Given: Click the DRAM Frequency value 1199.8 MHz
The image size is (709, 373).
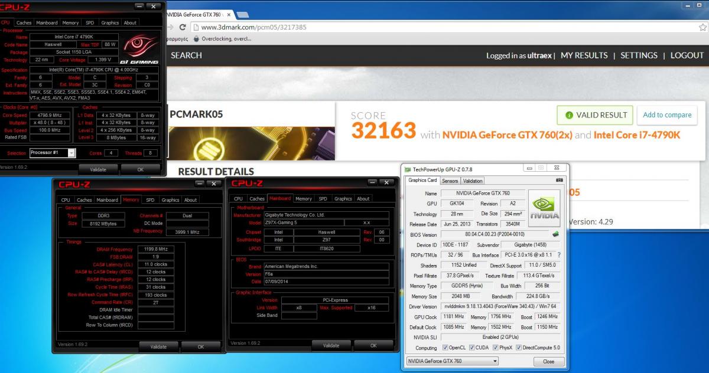Looking at the screenshot, I should 155,249.
